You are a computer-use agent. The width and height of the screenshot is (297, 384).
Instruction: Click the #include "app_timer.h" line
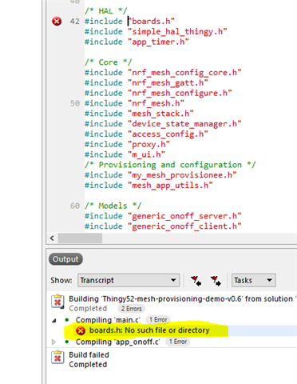pyautogui.click(x=137, y=42)
